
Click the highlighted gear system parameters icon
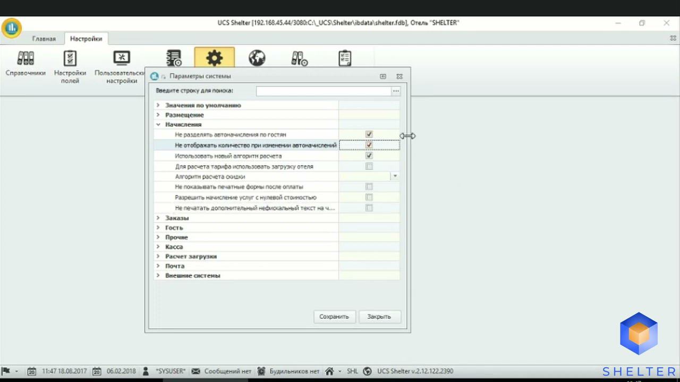coord(215,58)
